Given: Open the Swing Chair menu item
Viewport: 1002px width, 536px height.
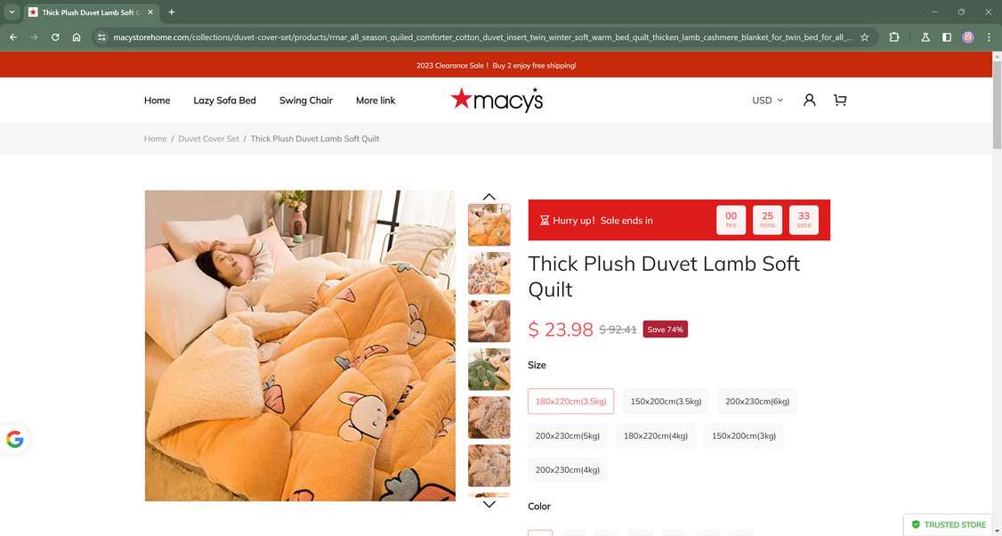Looking at the screenshot, I should pos(306,101).
